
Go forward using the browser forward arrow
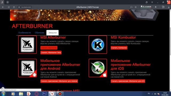9,7
